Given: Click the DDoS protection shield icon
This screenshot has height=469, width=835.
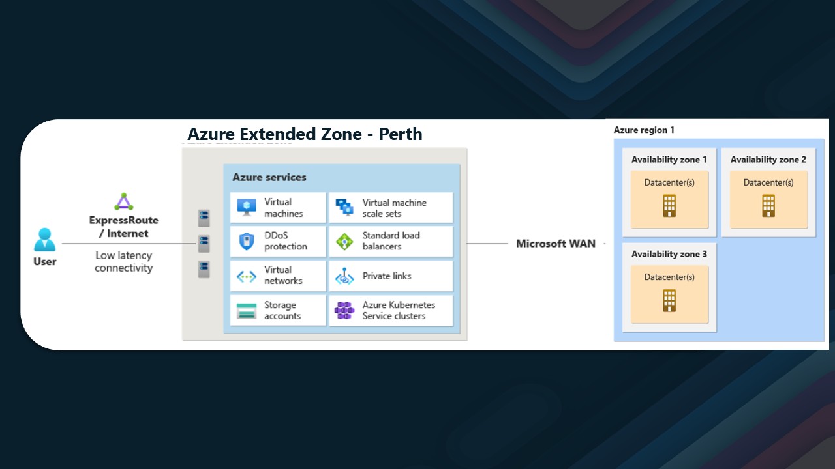Looking at the screenshot, I should click(247, 242).
